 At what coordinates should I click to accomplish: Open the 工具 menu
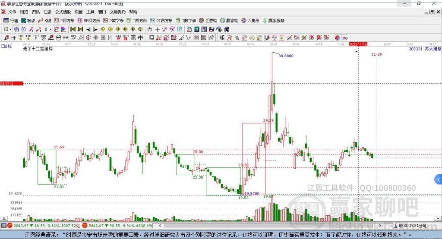(90, 12)
